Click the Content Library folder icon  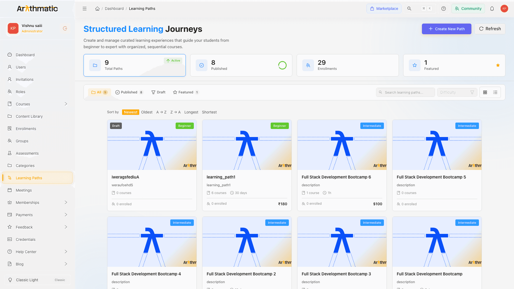click(10, 116)
